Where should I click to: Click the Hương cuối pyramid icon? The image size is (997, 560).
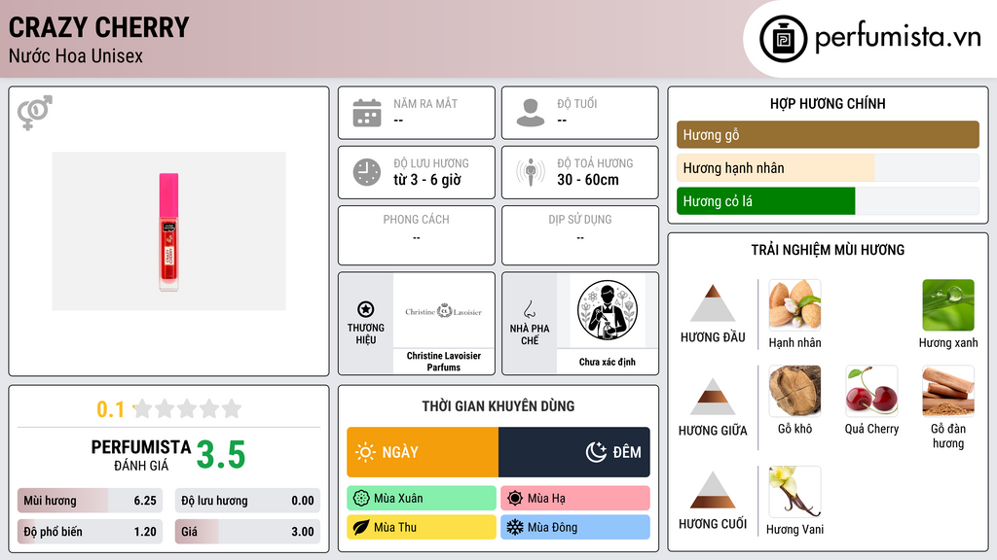click(x=713, y=490)
